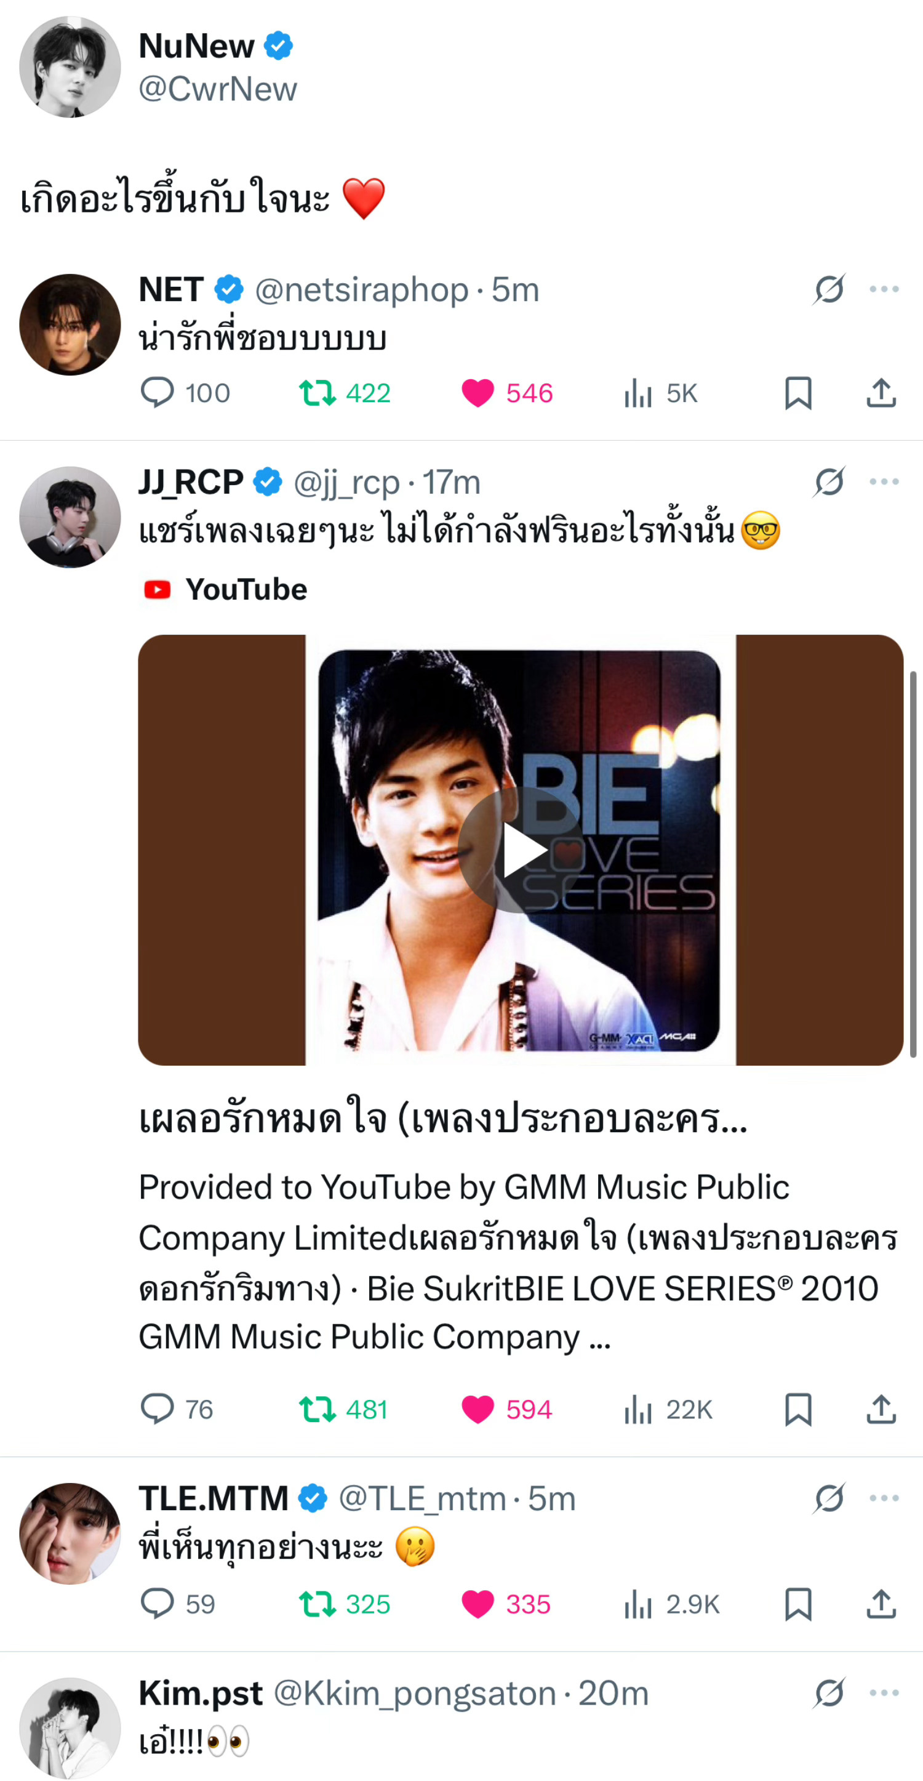
Task: Open NuNew's profile picture
Action: [x=70, y=67]
